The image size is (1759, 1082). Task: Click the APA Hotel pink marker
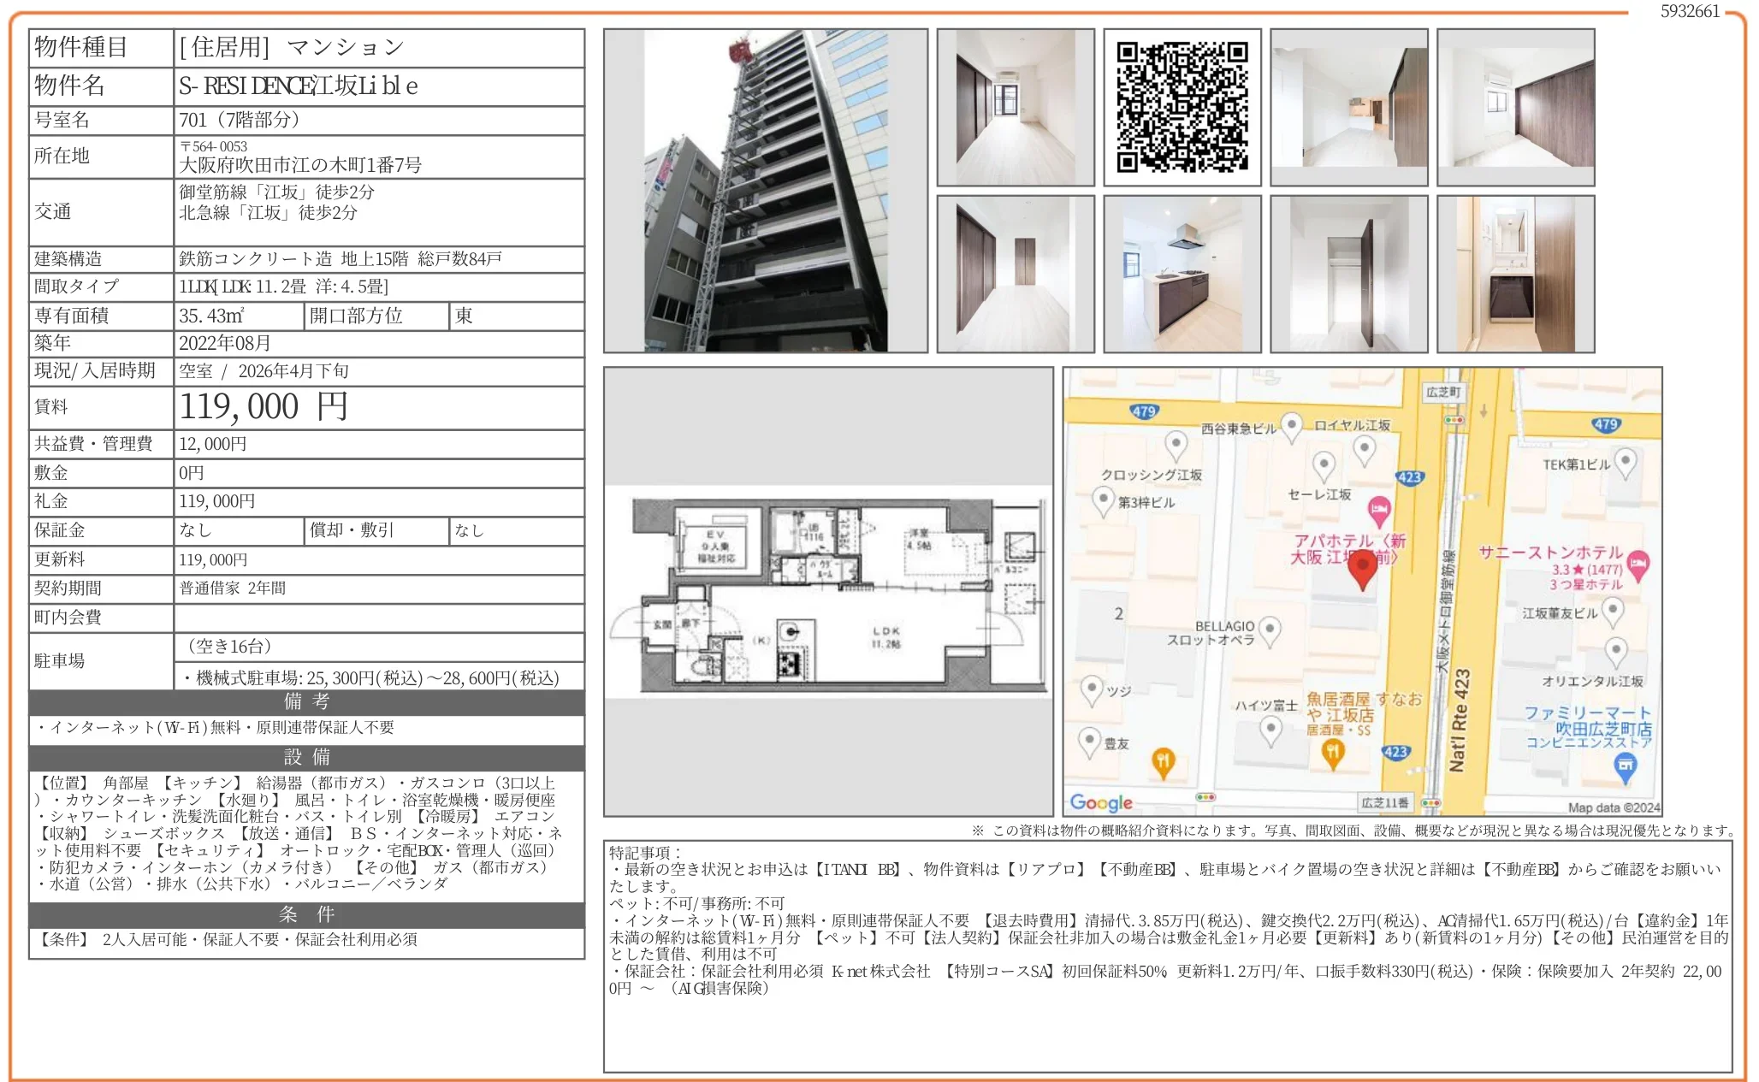(1378, 511)
